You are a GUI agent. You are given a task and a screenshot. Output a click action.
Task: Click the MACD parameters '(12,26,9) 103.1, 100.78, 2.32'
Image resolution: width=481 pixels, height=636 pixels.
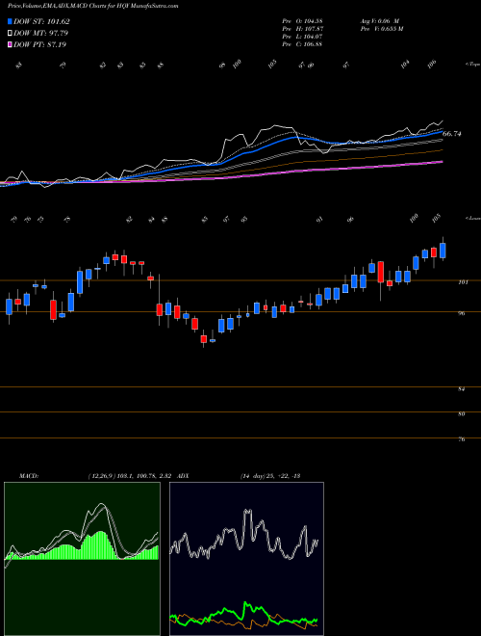tap(130, 476)
